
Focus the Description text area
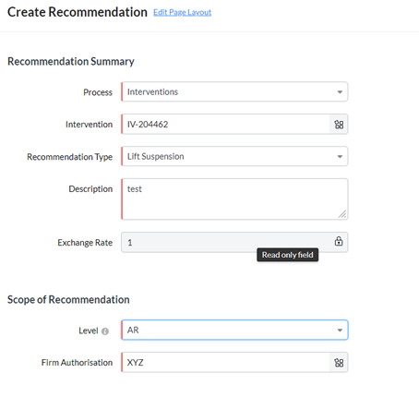[x=234, y=199]
